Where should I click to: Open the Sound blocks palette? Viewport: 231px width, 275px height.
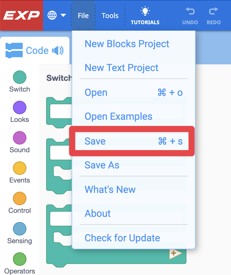(x=19, y=138)
